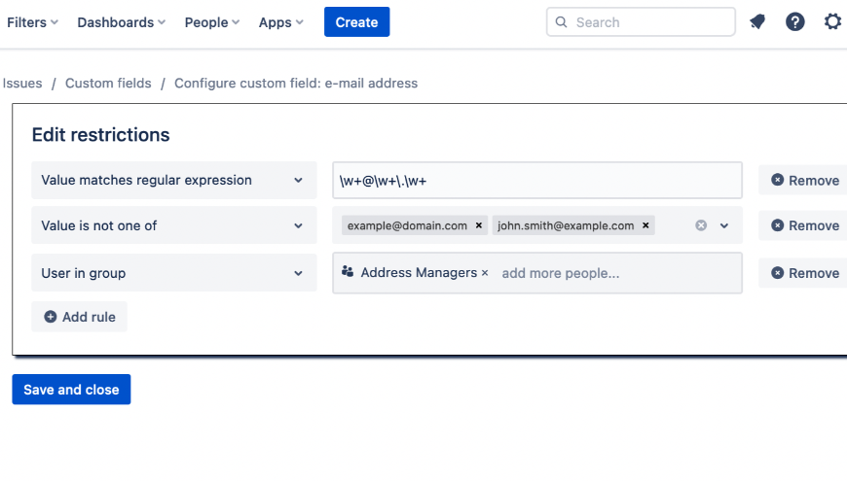Expand the email values list chevron
Image resolution: width=847 pixels, height=481 pixels.
tap(724, 225)
